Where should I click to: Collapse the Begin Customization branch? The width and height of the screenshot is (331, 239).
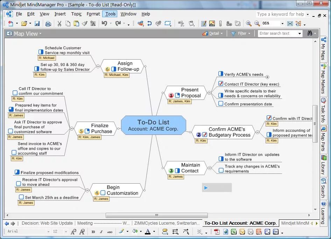[87, 190]
